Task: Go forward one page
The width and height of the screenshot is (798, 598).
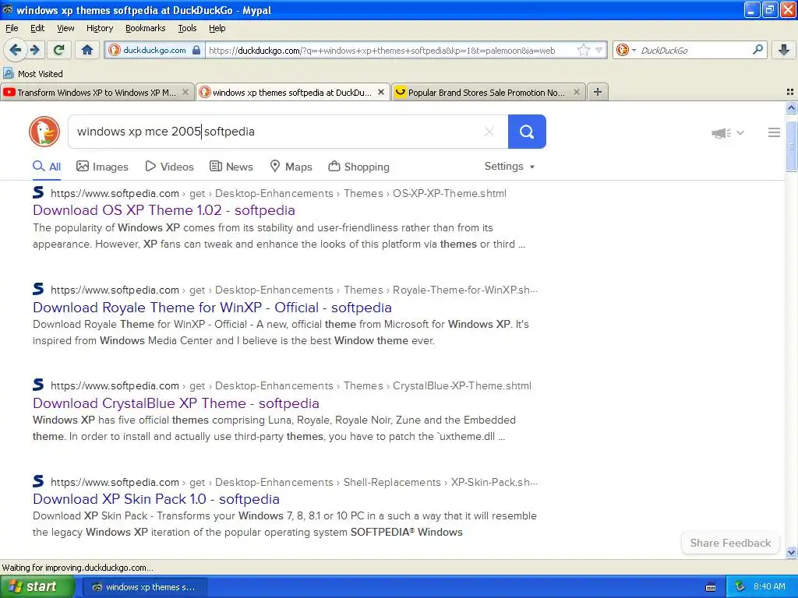Action: click(35, 50)
